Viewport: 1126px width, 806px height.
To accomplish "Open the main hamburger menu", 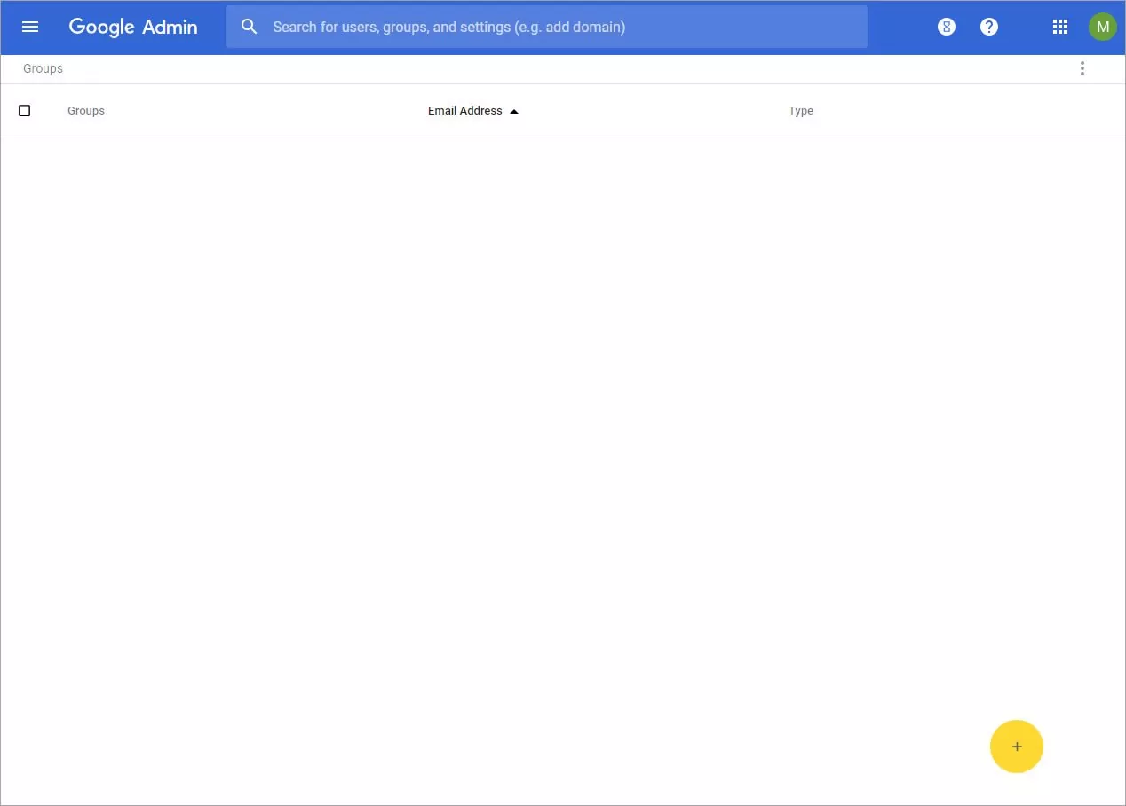I will click(x=30, y=27).
